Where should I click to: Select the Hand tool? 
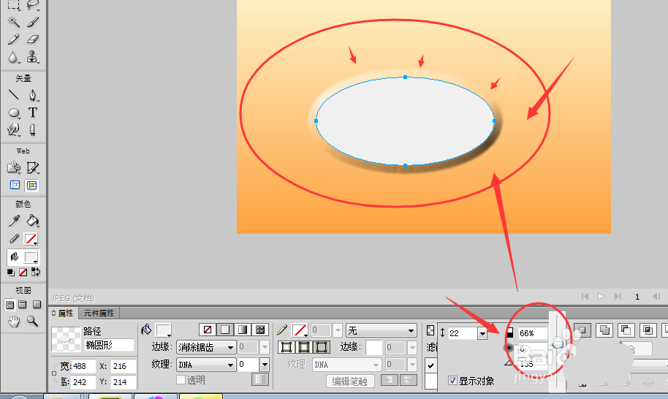pyautogui.click(x=14, y=322)
